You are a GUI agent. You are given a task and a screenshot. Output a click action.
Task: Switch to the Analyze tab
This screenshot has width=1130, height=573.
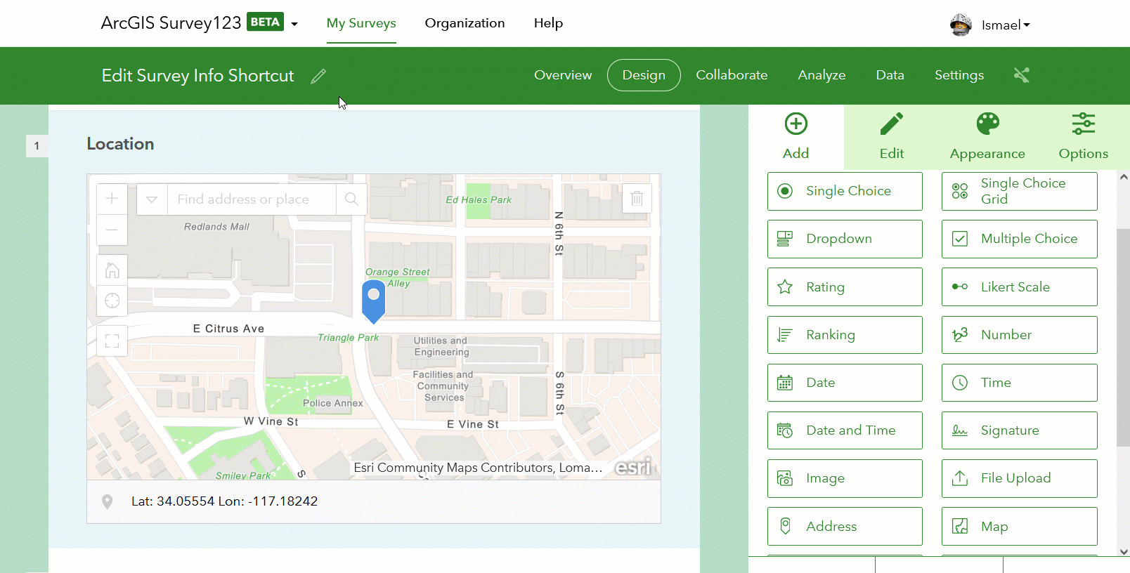(x=821, y=75)
